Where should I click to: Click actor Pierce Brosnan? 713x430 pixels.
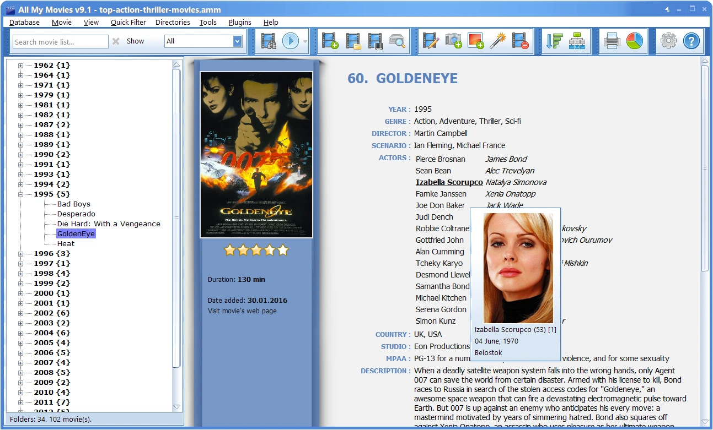pos(441,159)
